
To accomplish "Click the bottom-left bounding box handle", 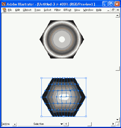I will pos(41,116).
